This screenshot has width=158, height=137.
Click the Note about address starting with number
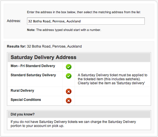pyautogui.click(x=64, y=30)
